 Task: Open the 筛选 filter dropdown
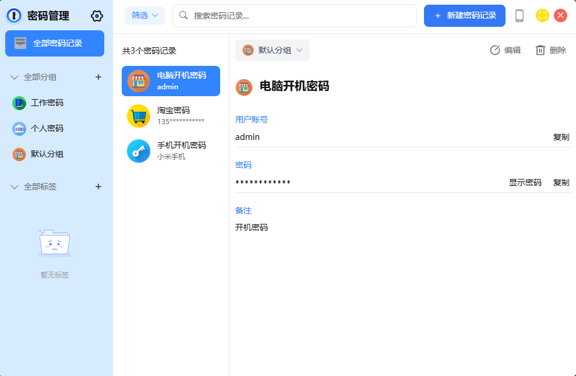(145, 16)
